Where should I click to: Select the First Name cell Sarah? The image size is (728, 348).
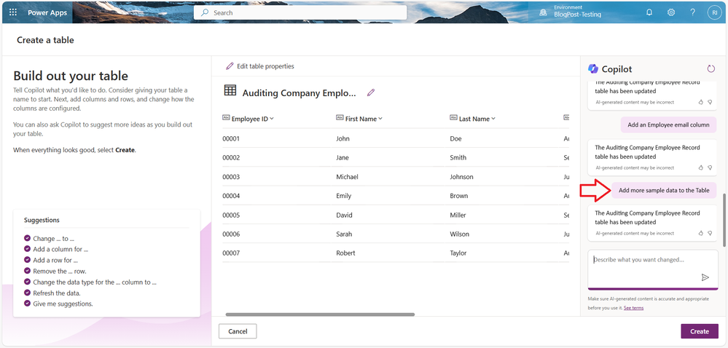click(x=344, y=234)
